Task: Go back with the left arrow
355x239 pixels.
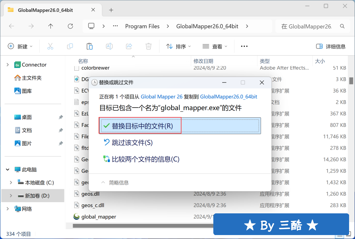Action: (x=12, y=26)
